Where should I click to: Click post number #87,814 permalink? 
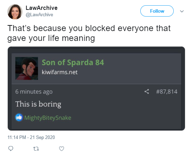(167, 92)
